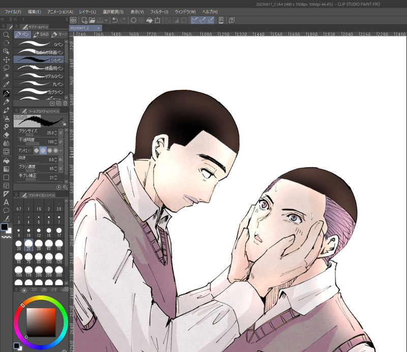Select the Decoration tool
The width and height of the screenshot is (407, 352).
pyautogui.click(x=6, y=126)
